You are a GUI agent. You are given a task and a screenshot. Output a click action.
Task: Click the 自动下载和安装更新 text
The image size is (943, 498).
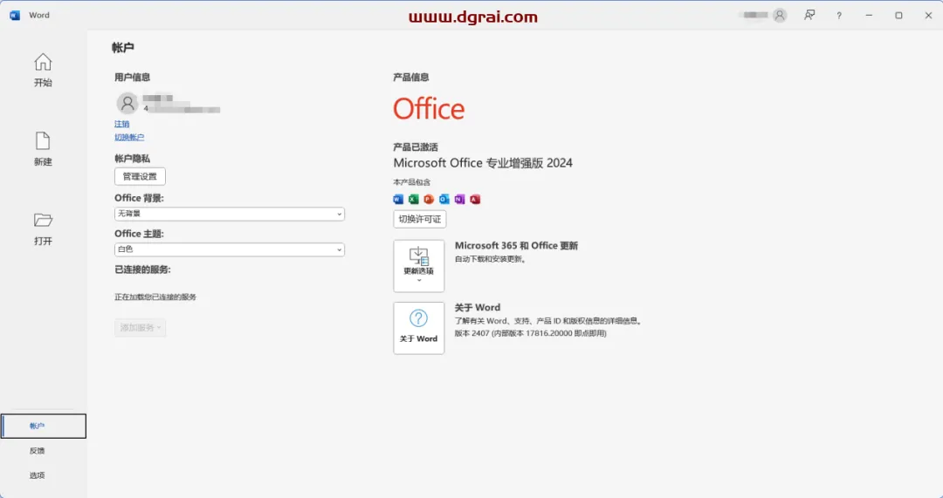[x=491, y=259]
